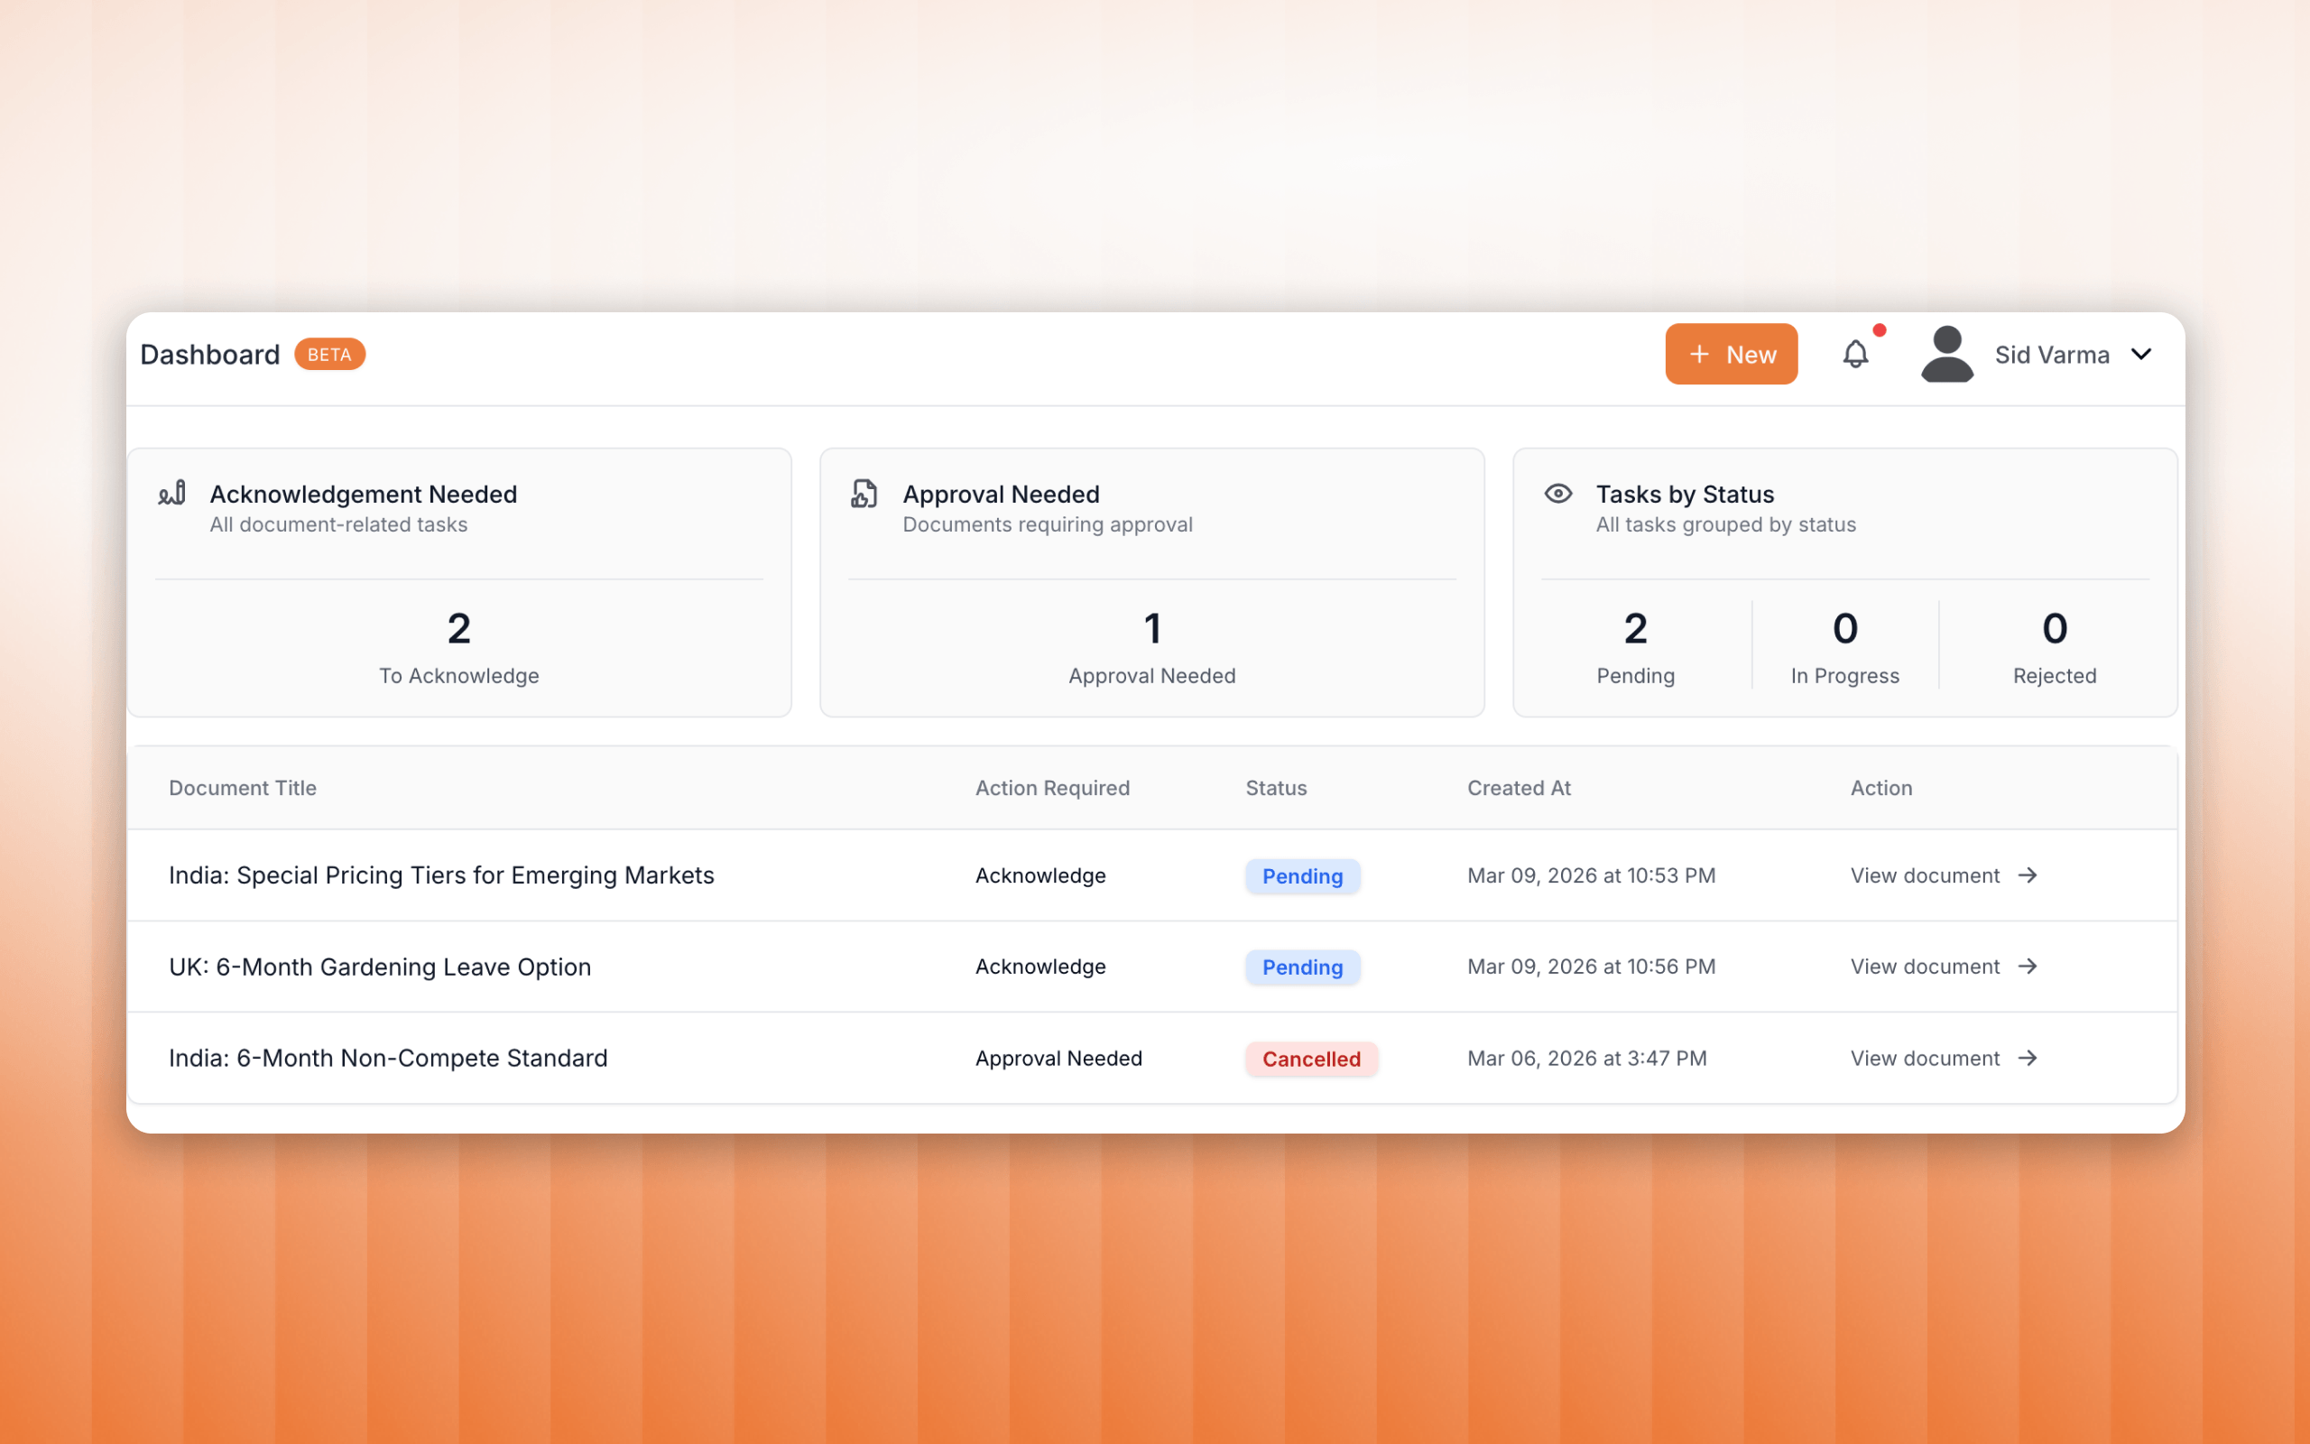Expand the Sid Varma account chevron
This screenshot has height=1444, width=2310.
2141,355
